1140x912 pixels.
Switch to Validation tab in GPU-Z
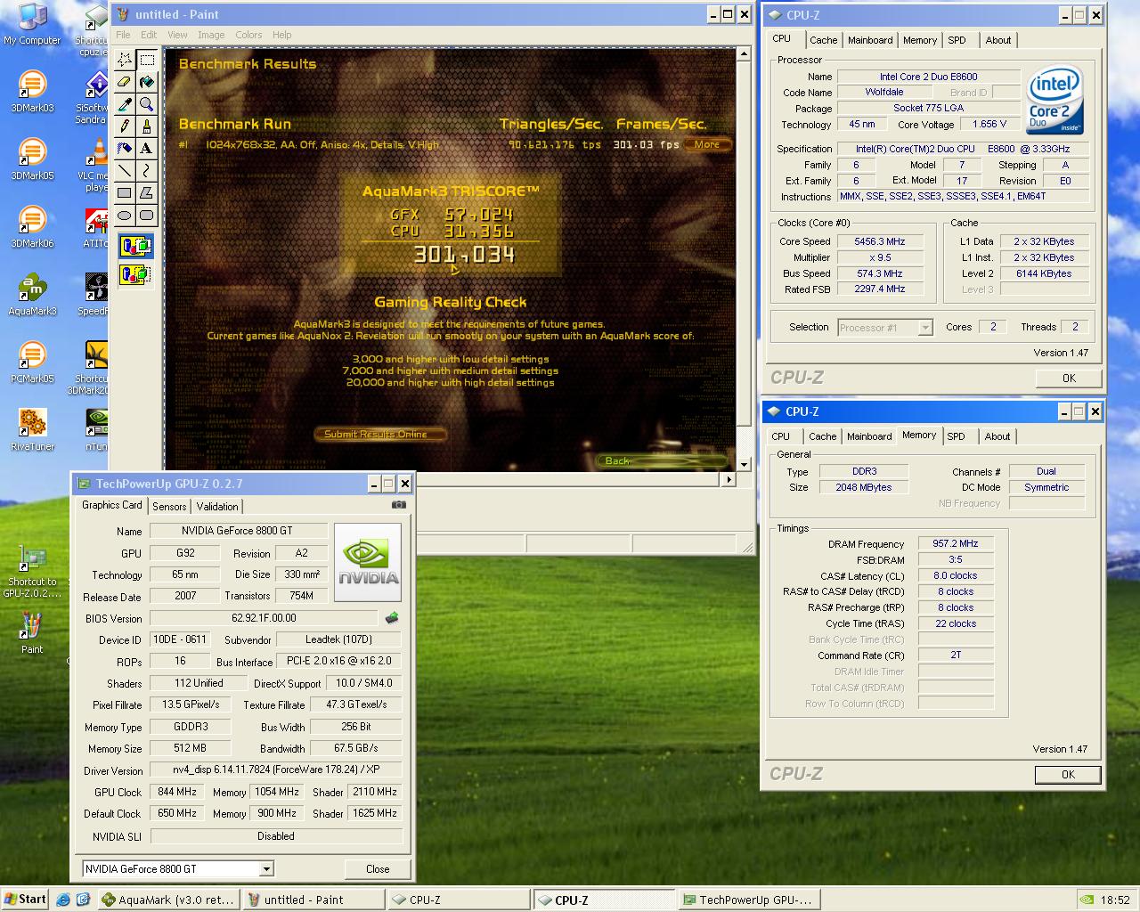tap(217, 506)
